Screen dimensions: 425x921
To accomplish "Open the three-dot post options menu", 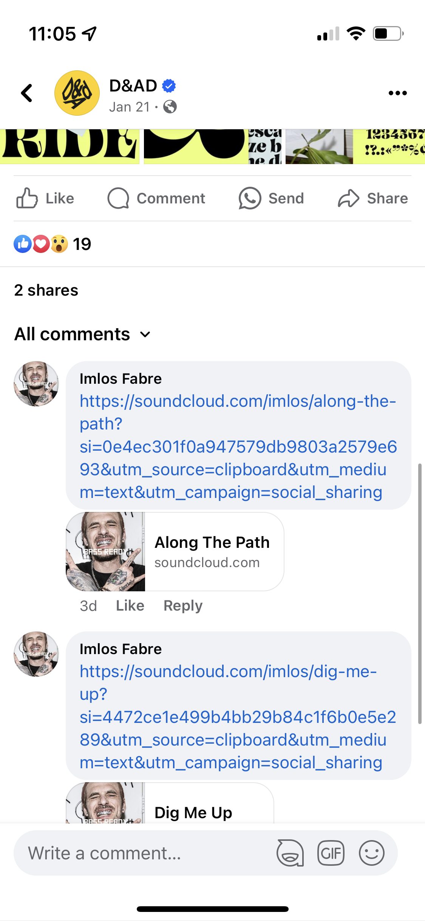I will 397,93.
